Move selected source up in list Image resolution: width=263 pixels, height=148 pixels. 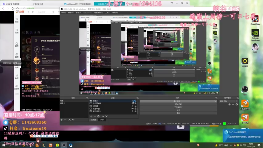103,116
